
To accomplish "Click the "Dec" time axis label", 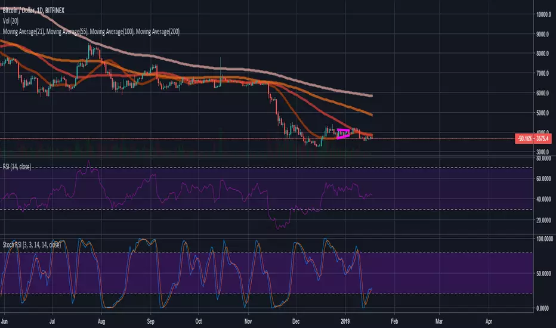I will pos(296,321).
